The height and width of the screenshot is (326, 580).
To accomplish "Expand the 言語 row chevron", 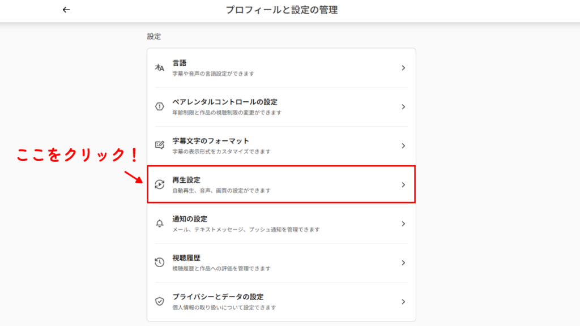I will 403,67.
